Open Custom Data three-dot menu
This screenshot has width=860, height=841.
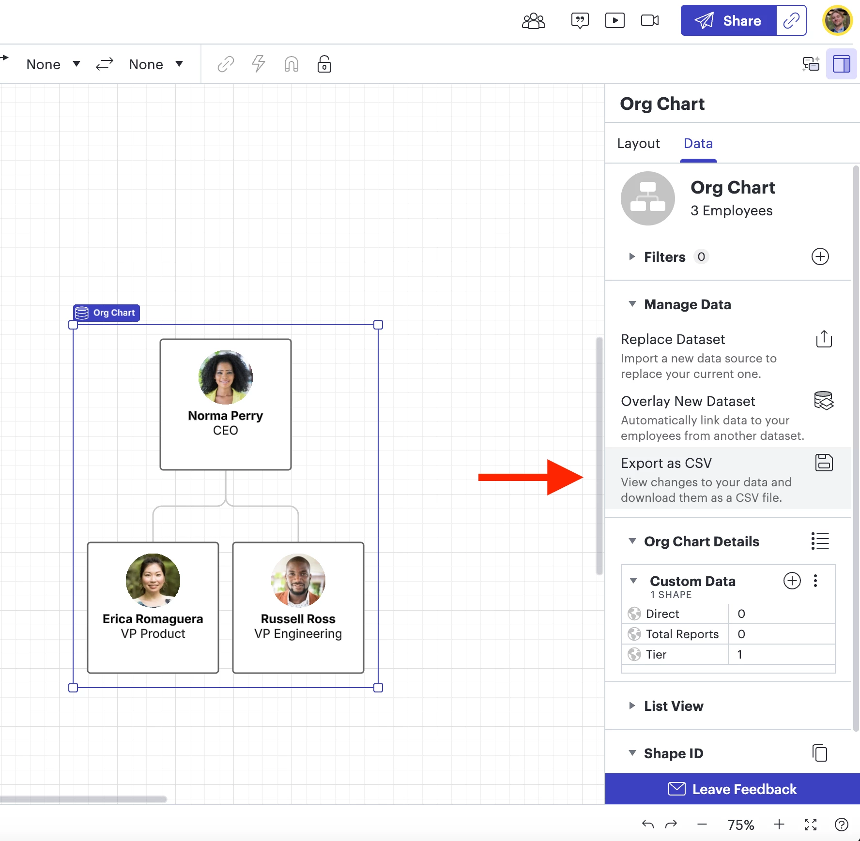pyautogui.click(x=815, y=581)
